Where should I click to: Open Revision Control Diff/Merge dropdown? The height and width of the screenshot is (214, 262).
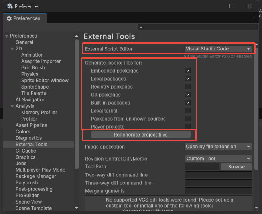(219, 159)
